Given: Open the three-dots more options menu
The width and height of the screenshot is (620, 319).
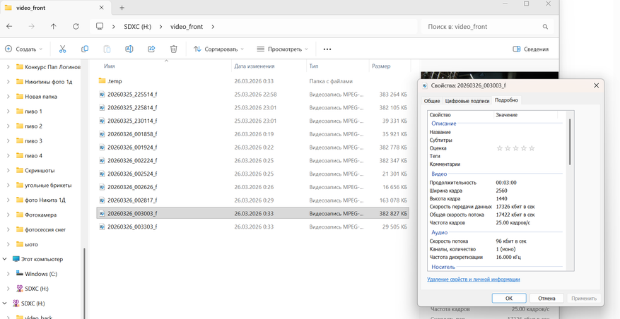Looking at the screenshot, I should tap(327, 49).
